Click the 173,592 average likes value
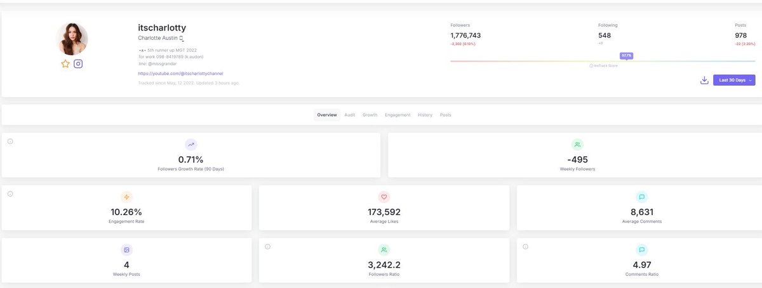Screen dimensions: 762x288 [384, 213]
